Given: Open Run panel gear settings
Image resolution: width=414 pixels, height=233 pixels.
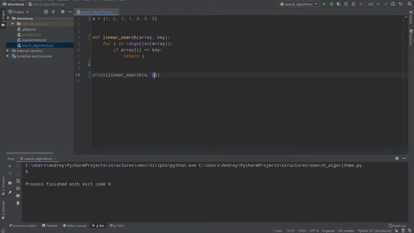Looking at the screenshot, I should (x=397, y=159).
